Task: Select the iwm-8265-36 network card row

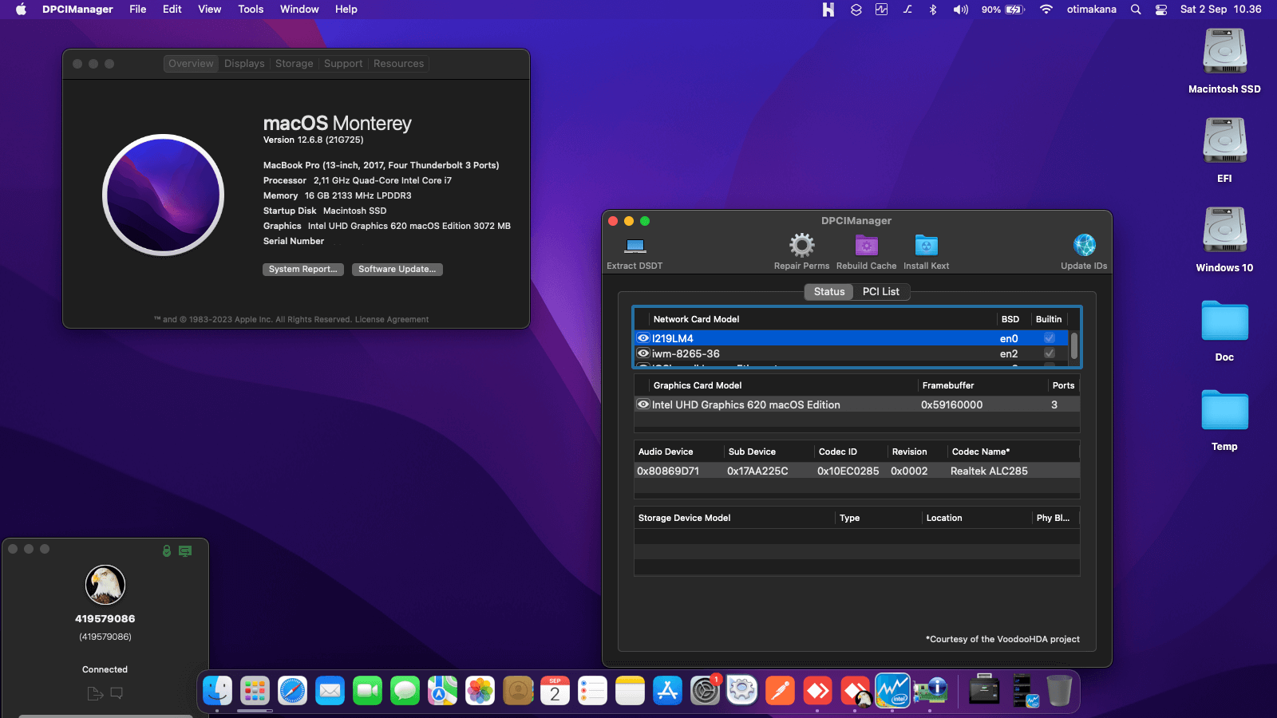Action: click(x=851, y=353)
